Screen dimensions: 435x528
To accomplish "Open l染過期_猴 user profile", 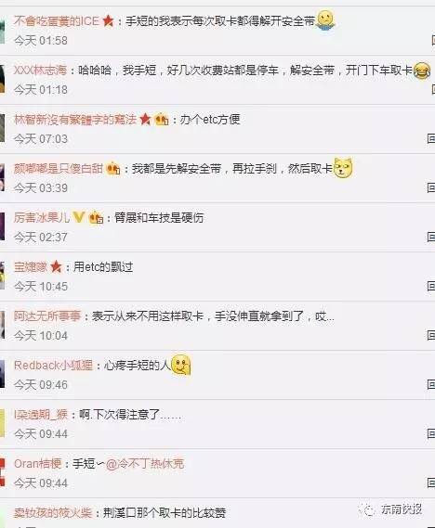I will [41, 415].
